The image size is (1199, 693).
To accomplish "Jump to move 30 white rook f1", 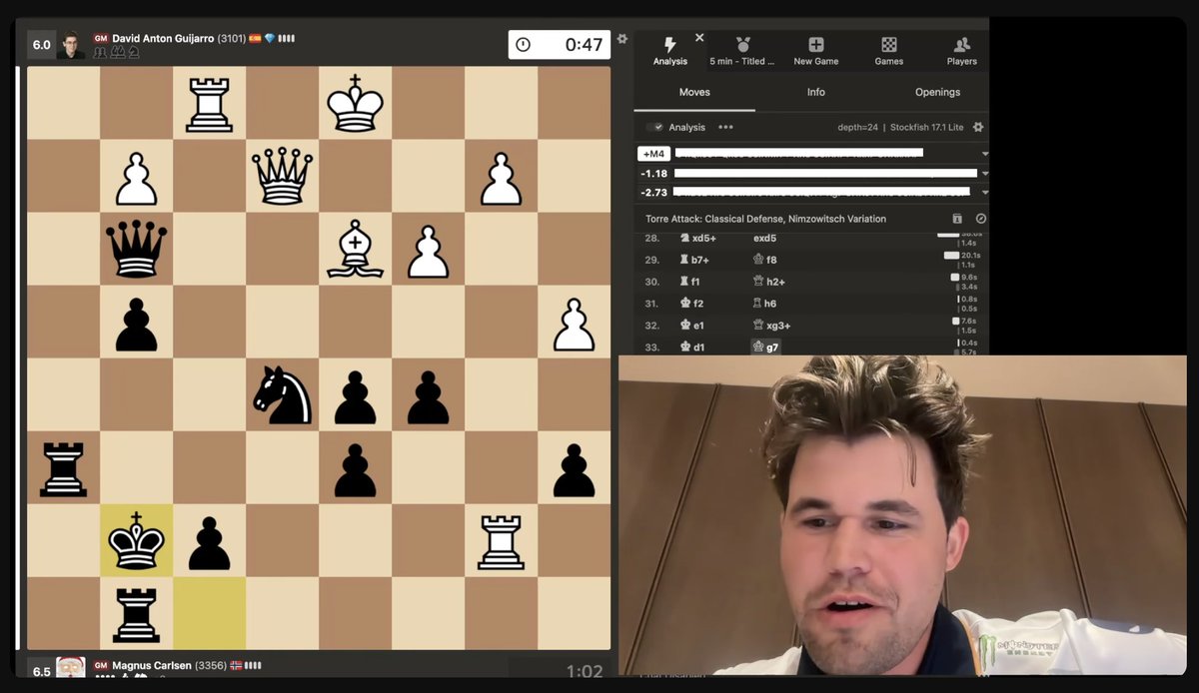I will click(689, 282).
